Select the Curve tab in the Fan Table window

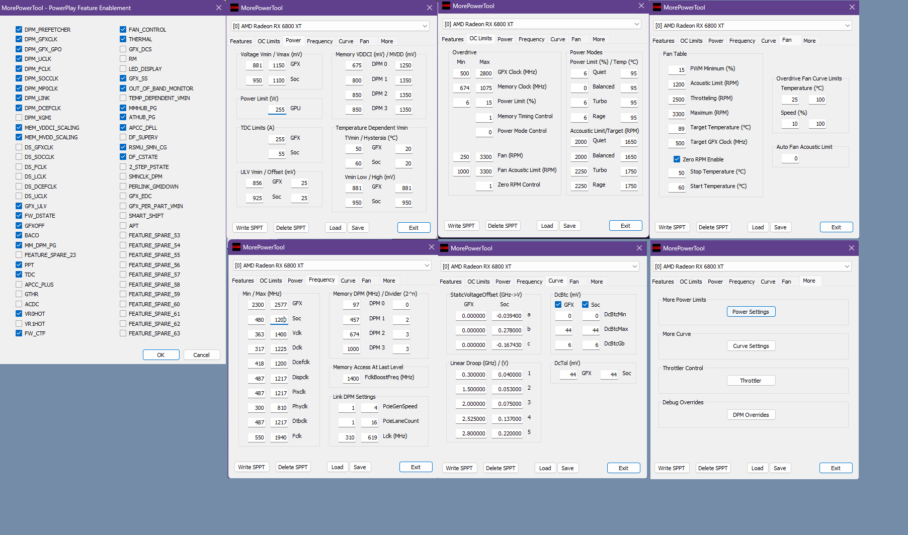click(x=768, y=41)
